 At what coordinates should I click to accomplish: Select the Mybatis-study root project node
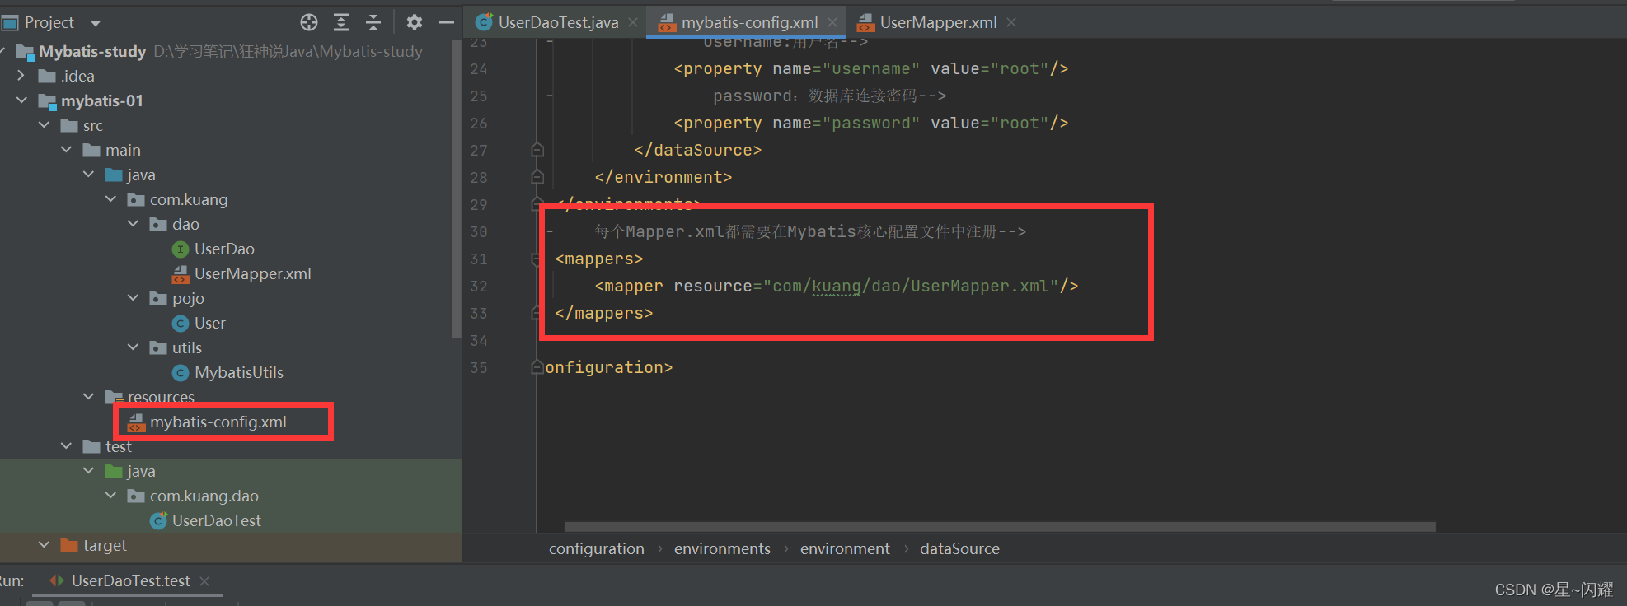tap(92, 51)
